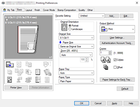Click the print output method icon in settings grid
140x107 pixels.
(x=10, y=64)
